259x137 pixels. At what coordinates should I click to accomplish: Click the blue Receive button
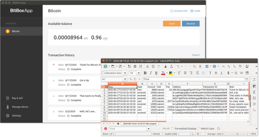tap(191, 24)
